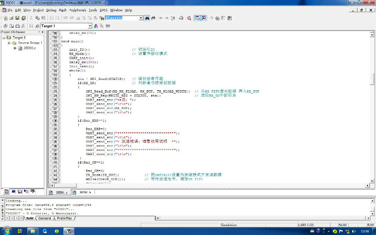Open the Find in Files output tab
376x235 pixels.
point(64,218)
